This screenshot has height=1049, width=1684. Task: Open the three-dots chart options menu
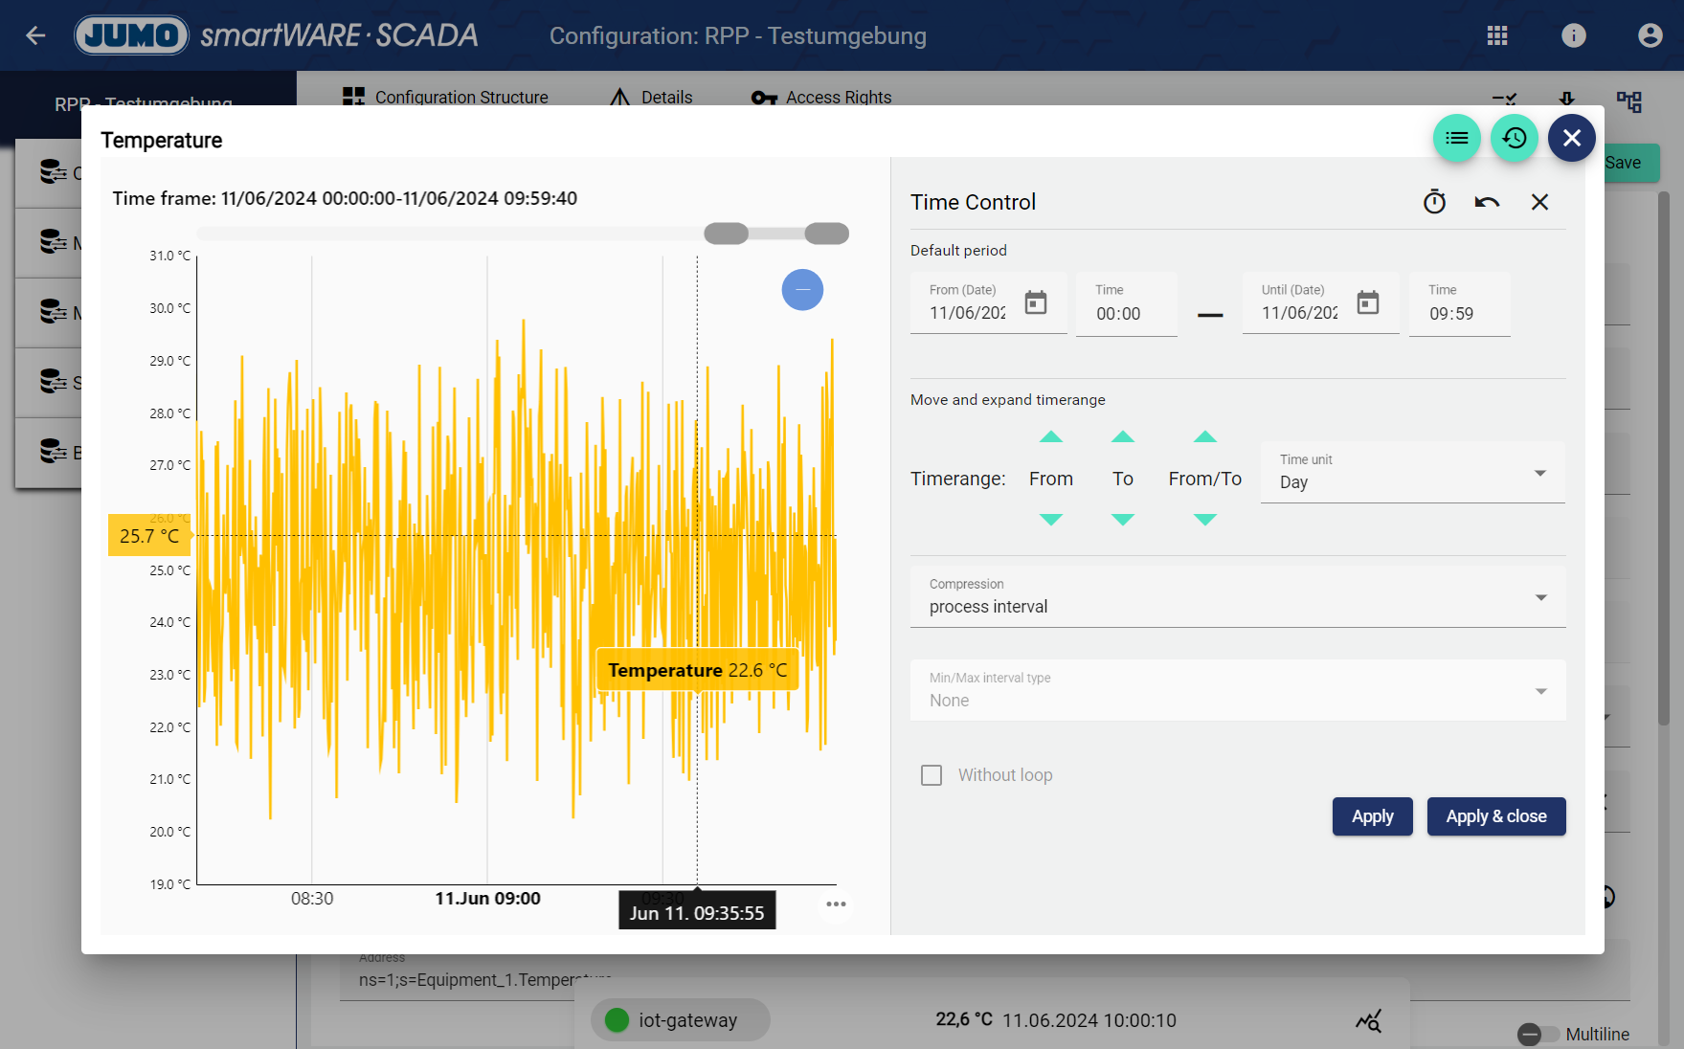tap(836, 904)
